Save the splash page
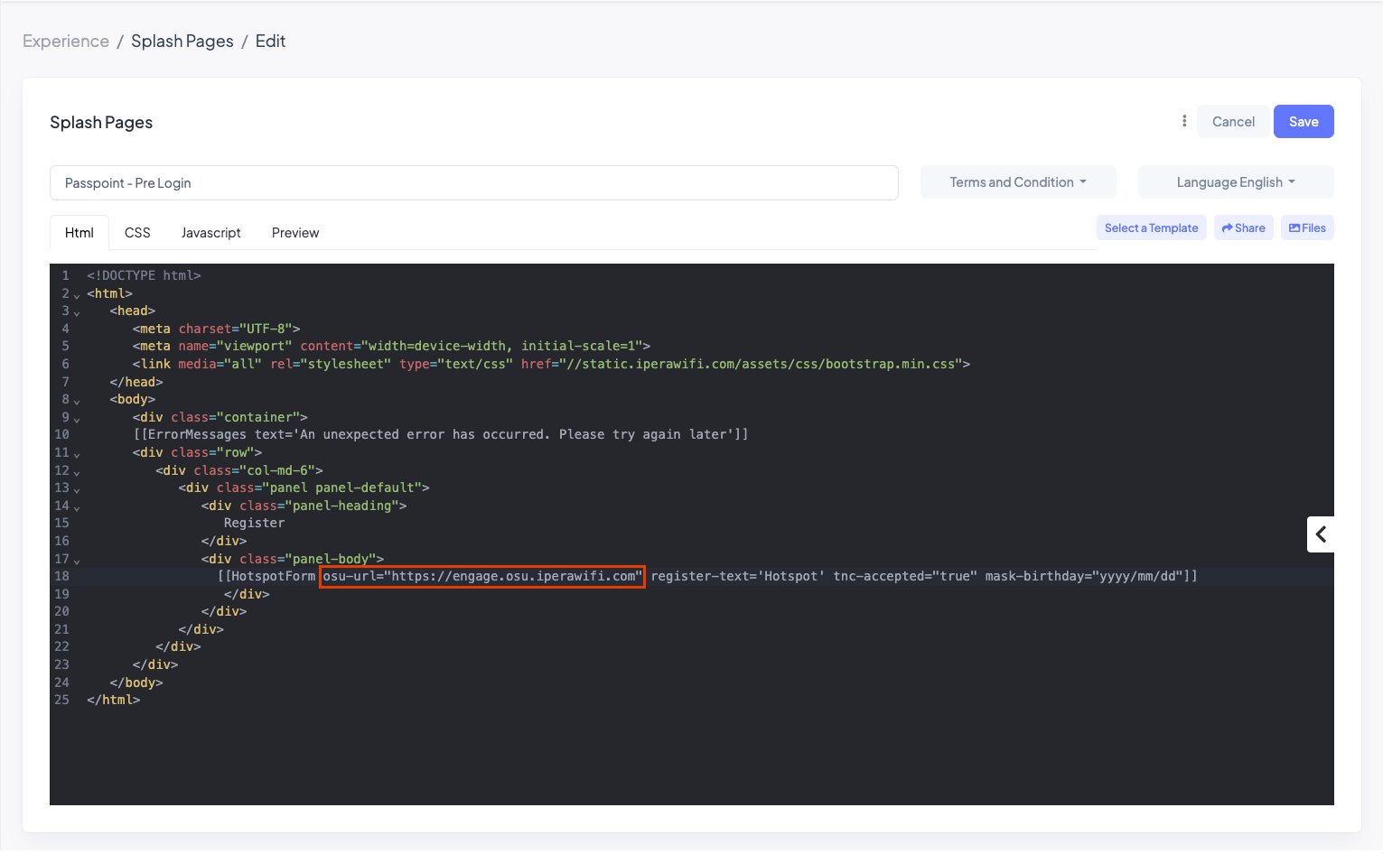 point(1304,122)
